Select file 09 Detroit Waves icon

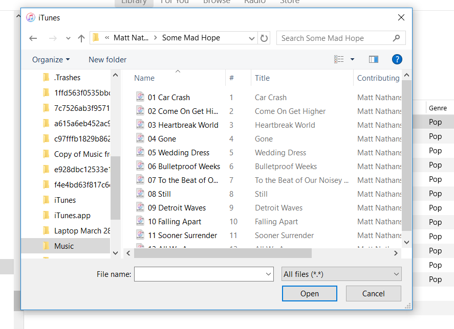(140, 207)
